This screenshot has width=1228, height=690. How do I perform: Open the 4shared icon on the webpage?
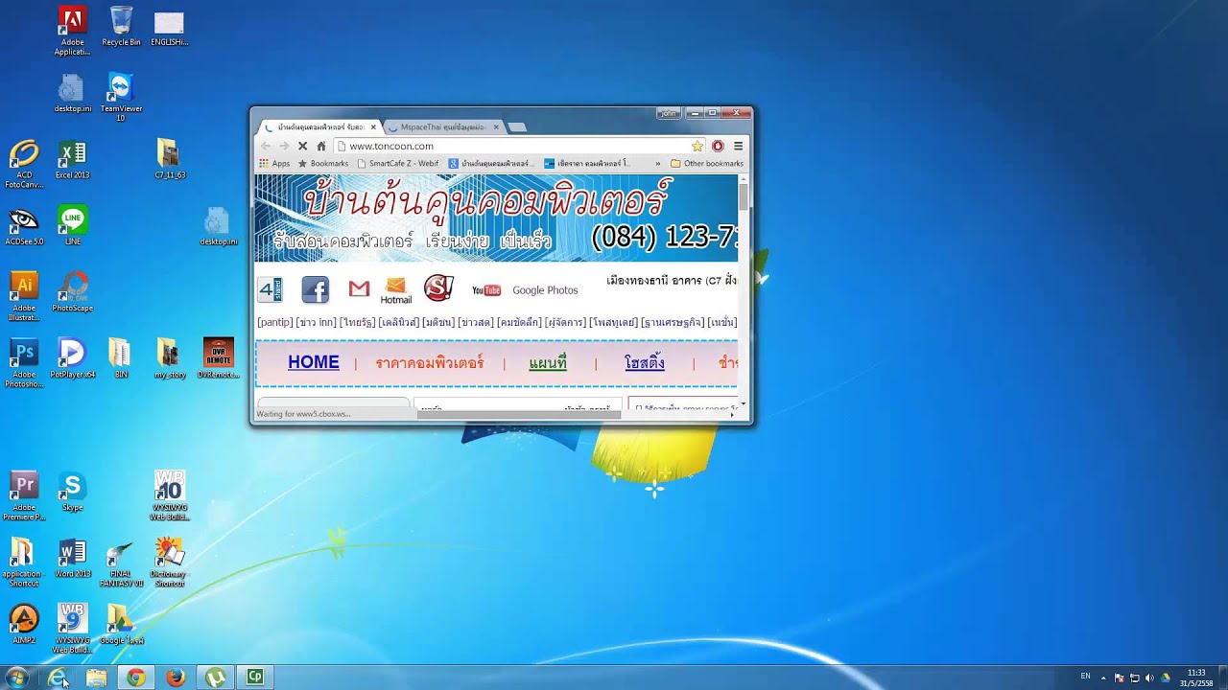click(271, 289)
